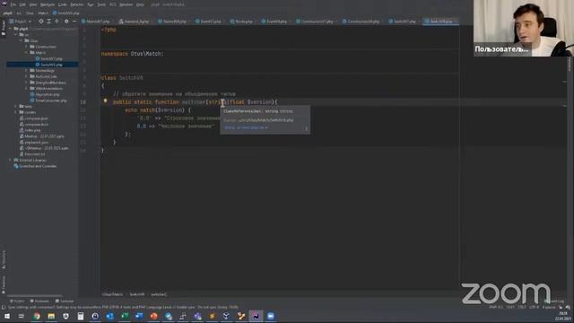Open the Favorites vertical side tab

(x=4, y=284)
